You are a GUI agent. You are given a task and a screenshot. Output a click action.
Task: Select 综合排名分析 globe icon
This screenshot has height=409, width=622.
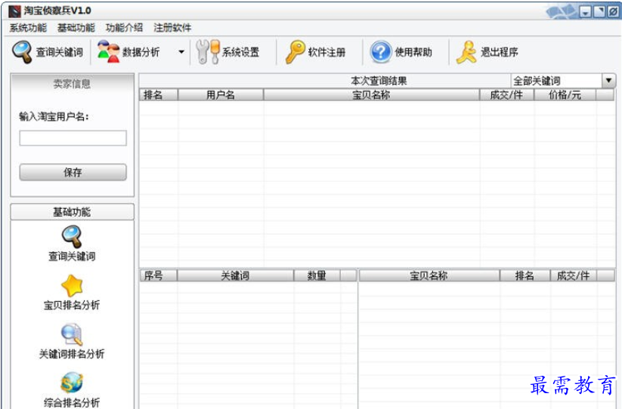click(72, 383)
